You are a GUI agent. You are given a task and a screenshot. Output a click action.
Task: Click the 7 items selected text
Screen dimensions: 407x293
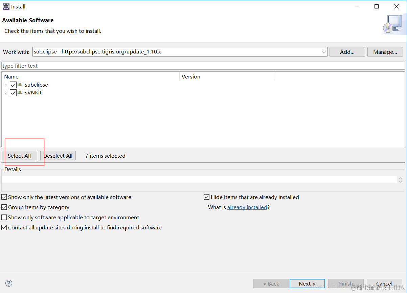tap(105, 156)
